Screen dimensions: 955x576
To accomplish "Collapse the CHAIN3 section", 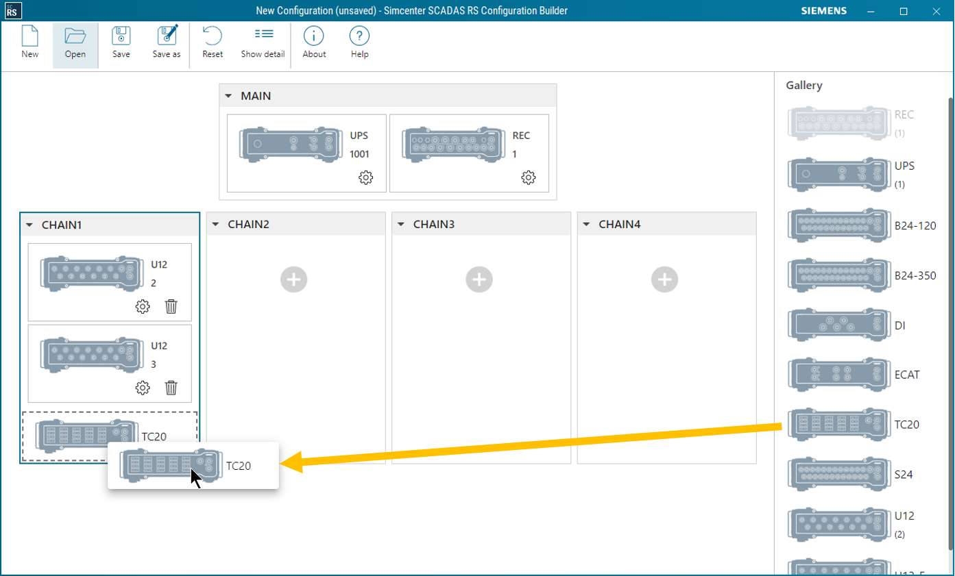I will (401, 225).
